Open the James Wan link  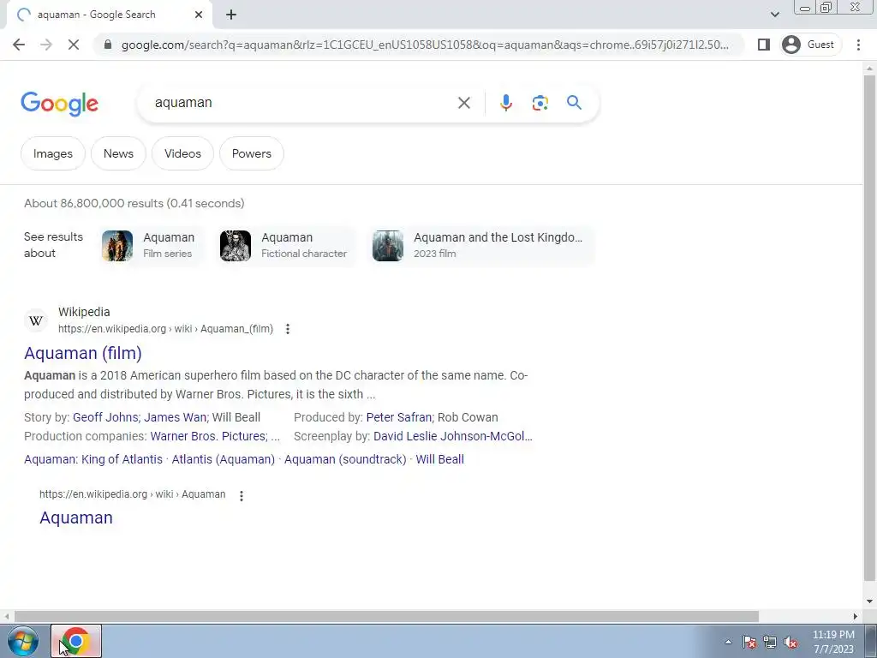tap(175, 417)
